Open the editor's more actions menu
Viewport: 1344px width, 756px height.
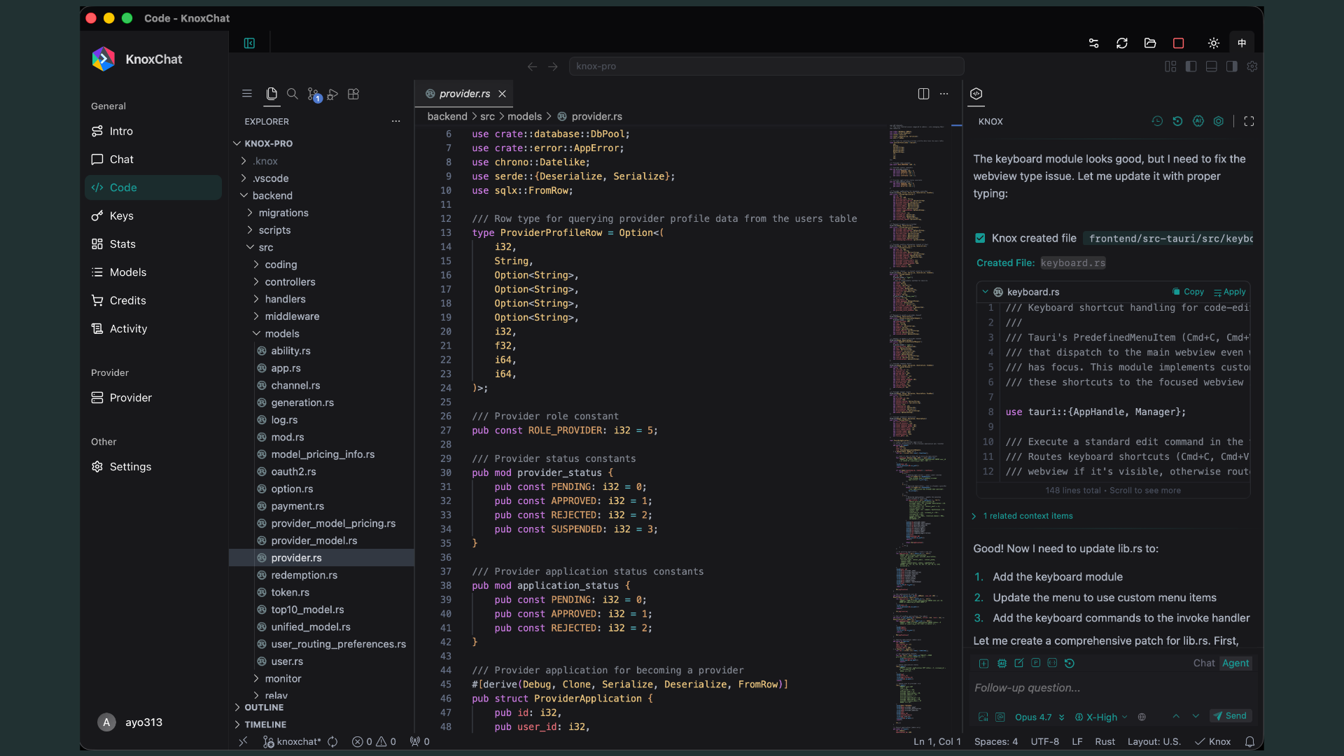point(944,94)
